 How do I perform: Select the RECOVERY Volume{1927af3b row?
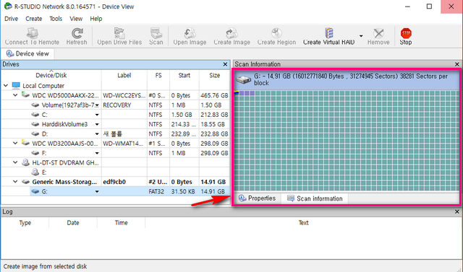point(115,105)
